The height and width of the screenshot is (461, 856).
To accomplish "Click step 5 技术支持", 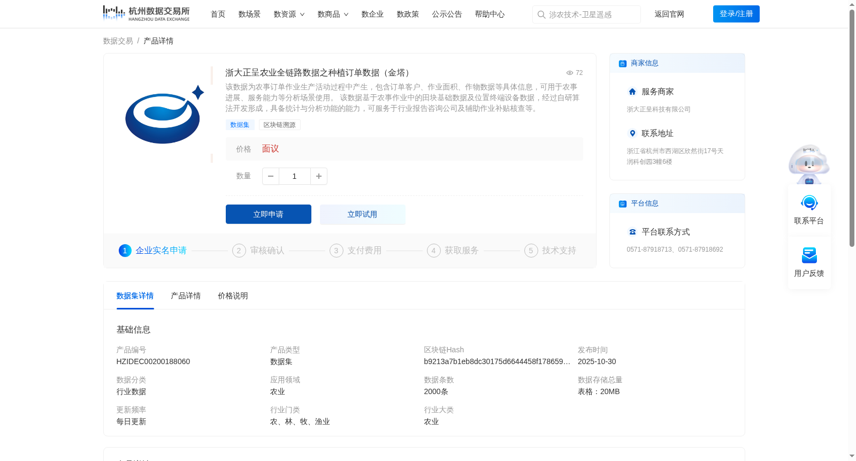I will coord(551,251).
